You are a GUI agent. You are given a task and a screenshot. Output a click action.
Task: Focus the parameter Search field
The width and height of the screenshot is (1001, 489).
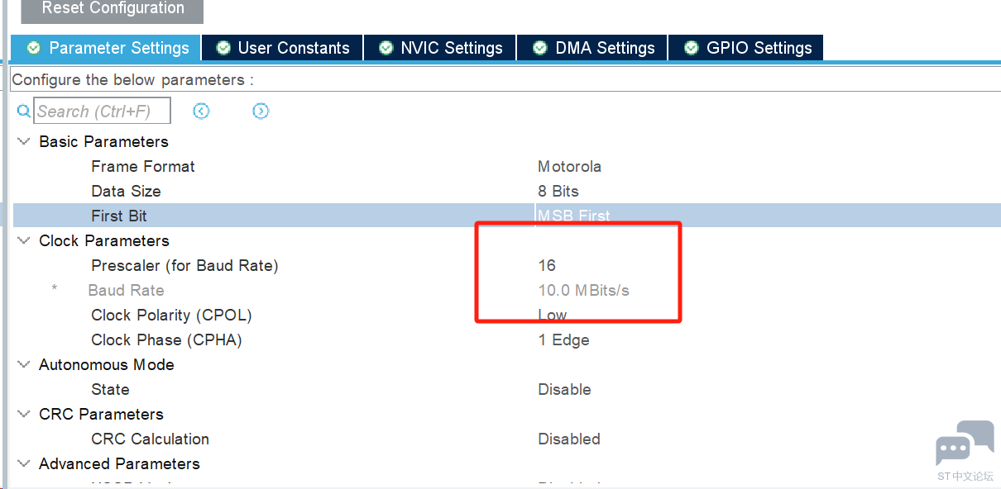[x=103, y=111]
